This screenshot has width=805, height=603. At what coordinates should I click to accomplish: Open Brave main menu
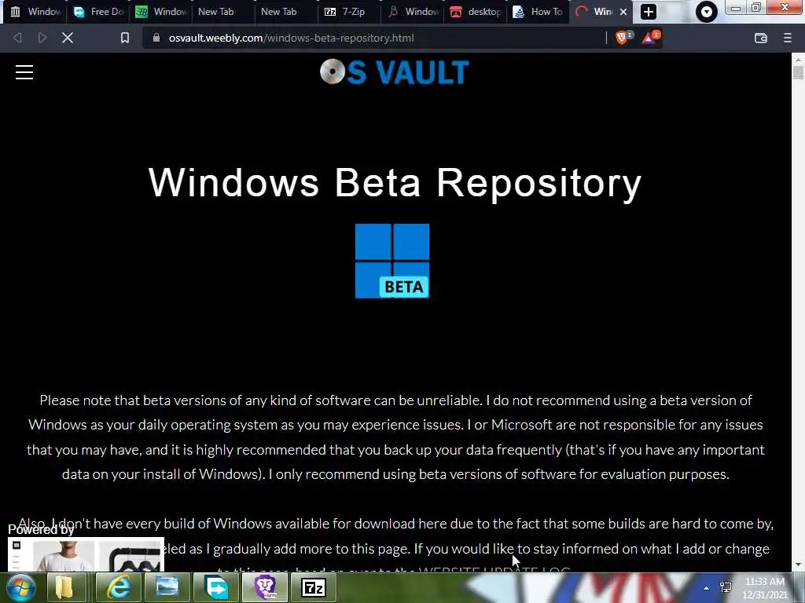click(x=788, y=38)
